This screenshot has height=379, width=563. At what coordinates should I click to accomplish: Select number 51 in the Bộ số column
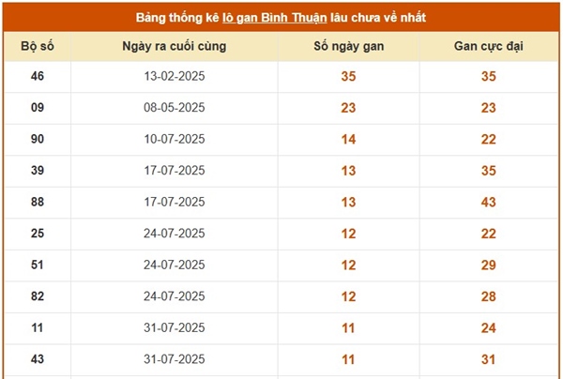[x=38, y=265]
